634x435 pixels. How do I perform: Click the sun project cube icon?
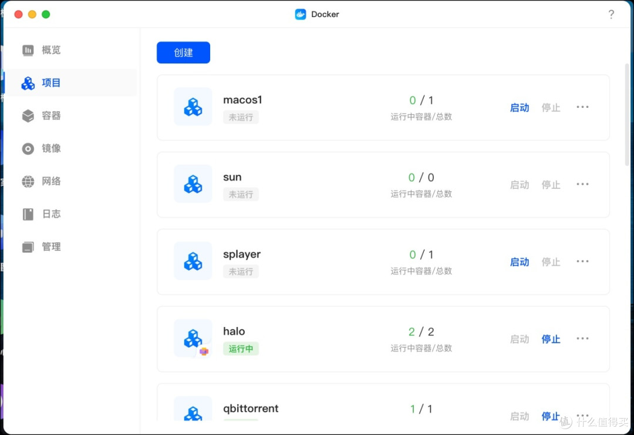click(193, 183)
